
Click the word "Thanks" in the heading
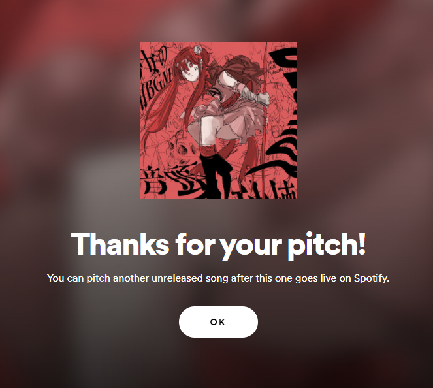click(120, 244)
